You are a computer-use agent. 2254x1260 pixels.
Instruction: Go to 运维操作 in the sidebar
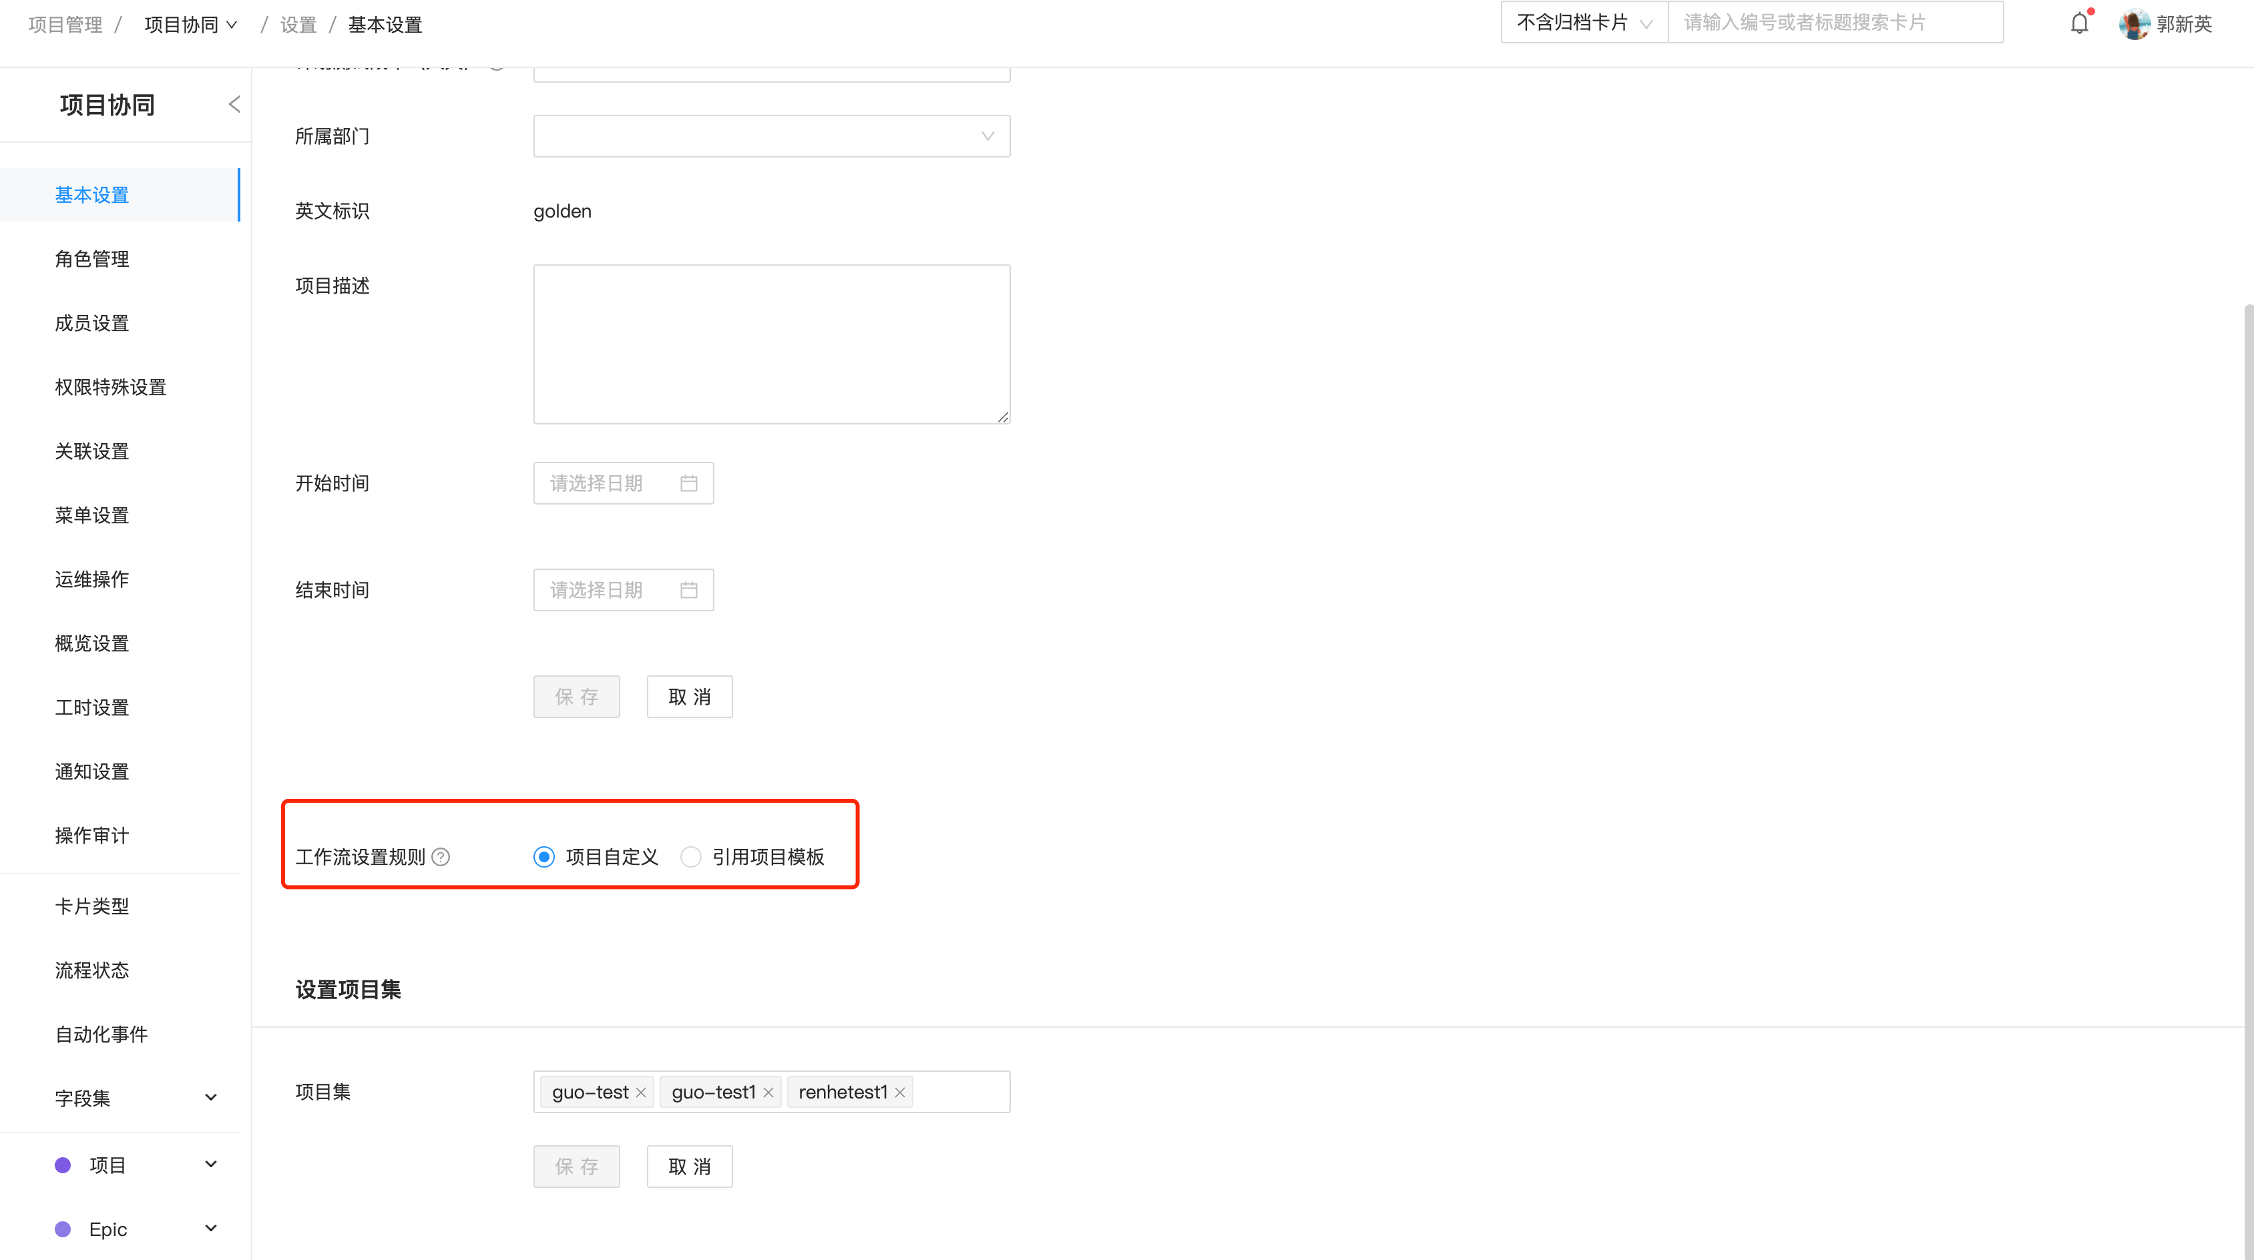[x=92, y=580]
